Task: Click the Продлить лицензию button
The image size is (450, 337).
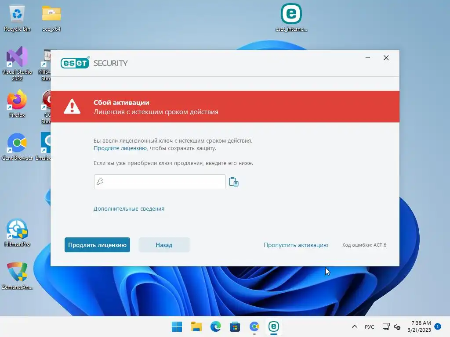Action: pos(97,245)
